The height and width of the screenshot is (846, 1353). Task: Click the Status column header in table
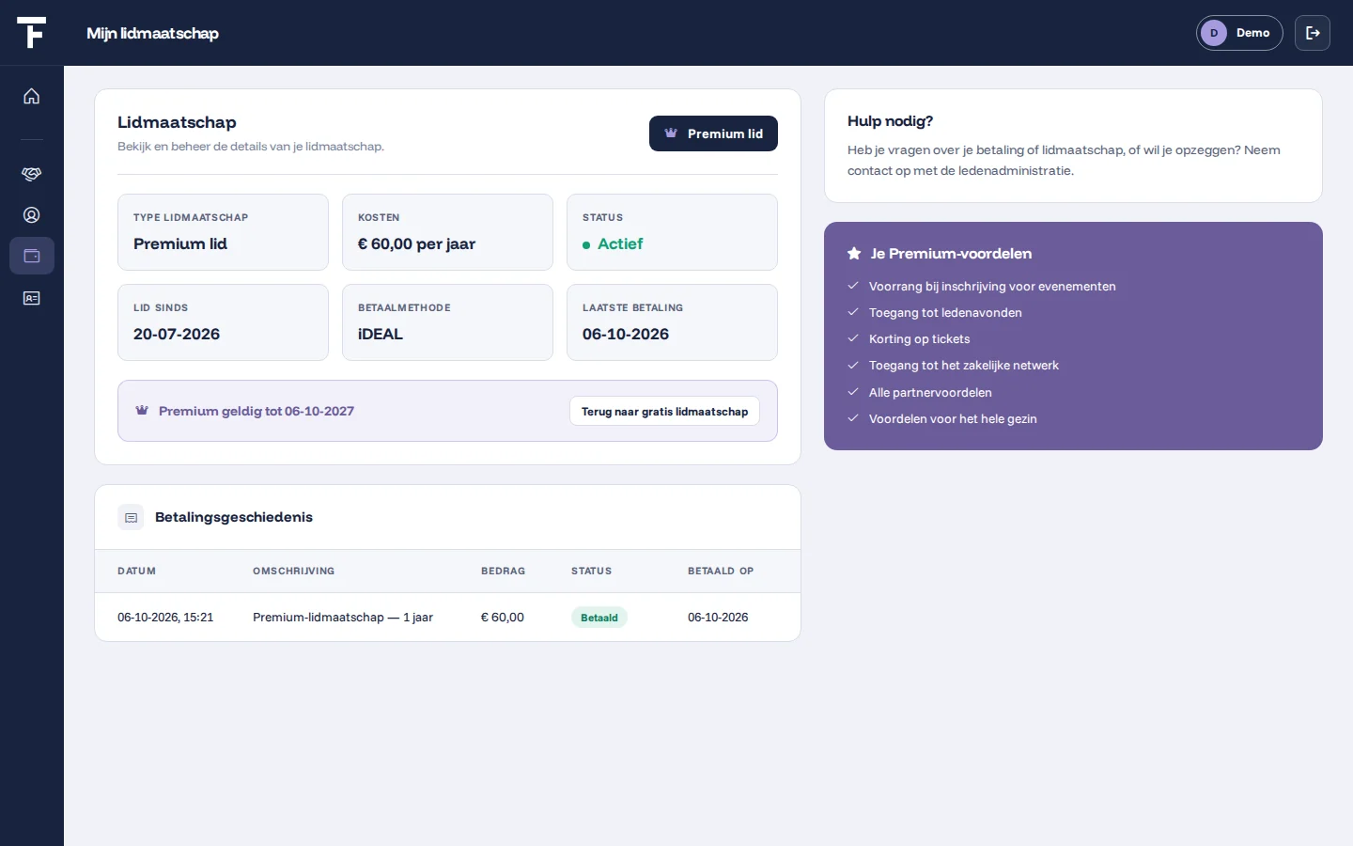(591, 572)
